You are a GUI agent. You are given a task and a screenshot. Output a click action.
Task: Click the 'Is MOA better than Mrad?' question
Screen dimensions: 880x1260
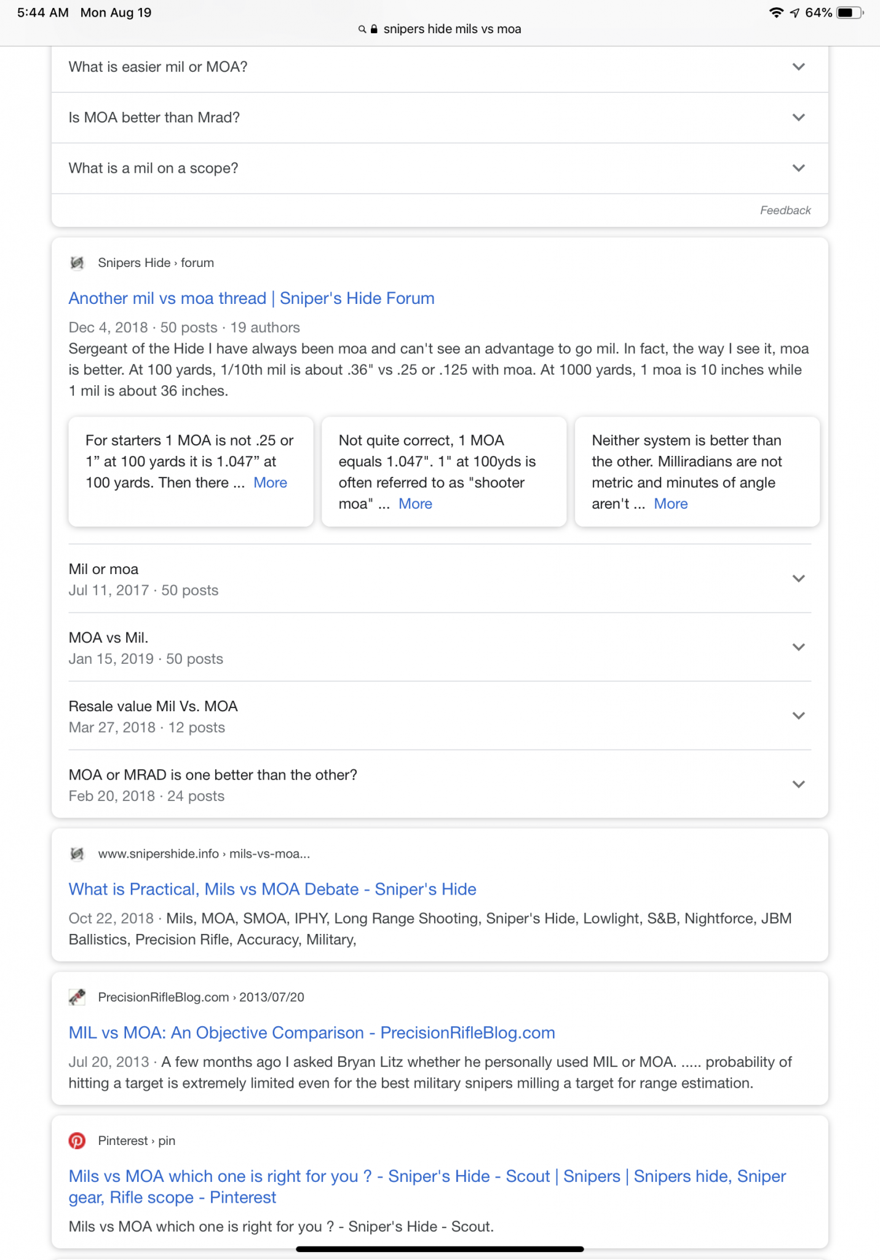pos(154,118)
